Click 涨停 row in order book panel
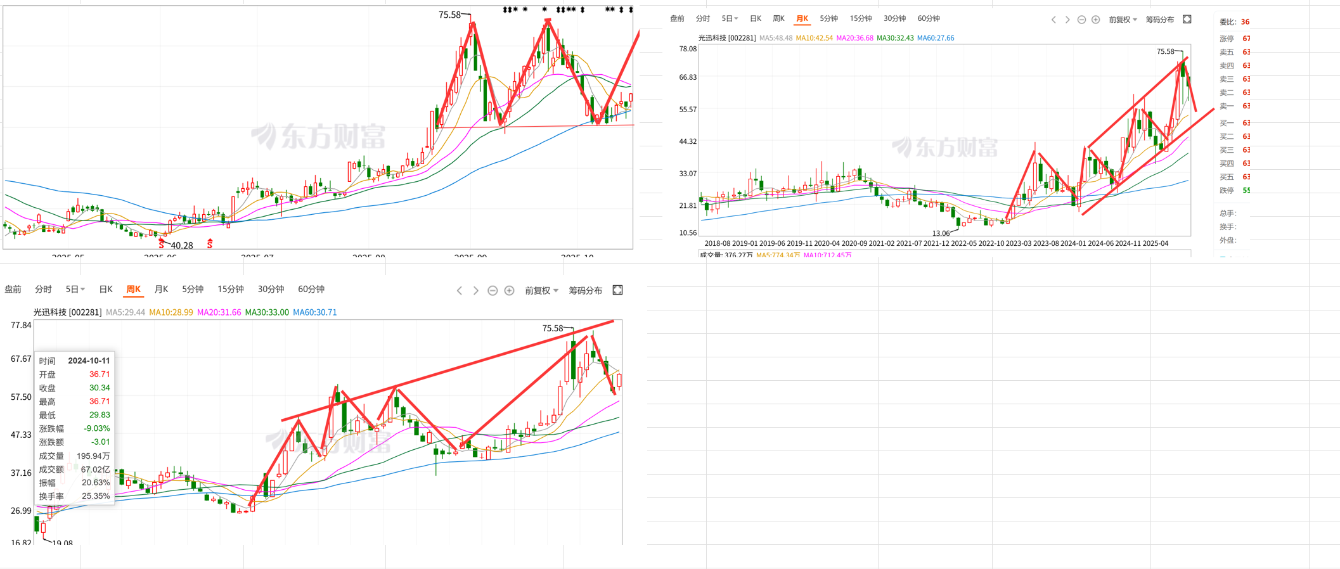This screenshot has height=569, width=1340. pos(1234,39)
